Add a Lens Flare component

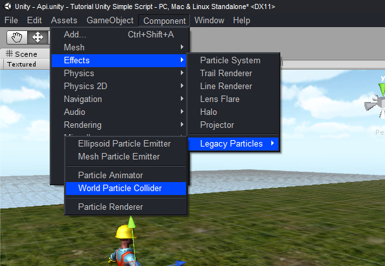pyautogui.click(x=233, y=99)
